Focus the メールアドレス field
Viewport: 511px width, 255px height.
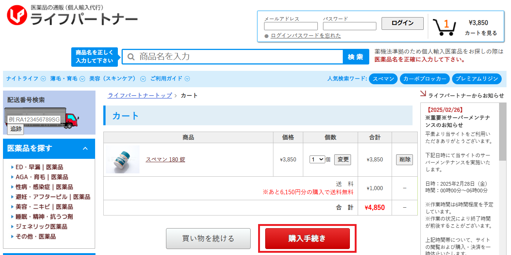coord(291,26)
